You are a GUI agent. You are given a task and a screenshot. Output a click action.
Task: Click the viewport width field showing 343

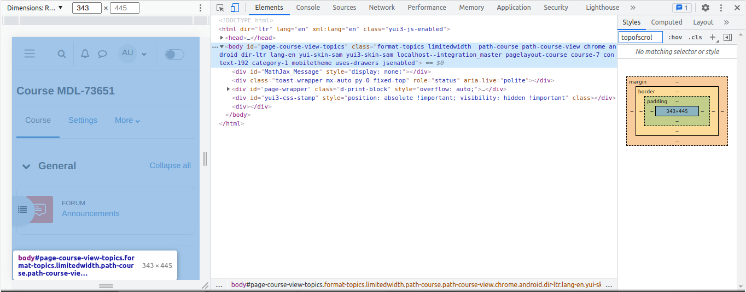[x=87, y=8]
